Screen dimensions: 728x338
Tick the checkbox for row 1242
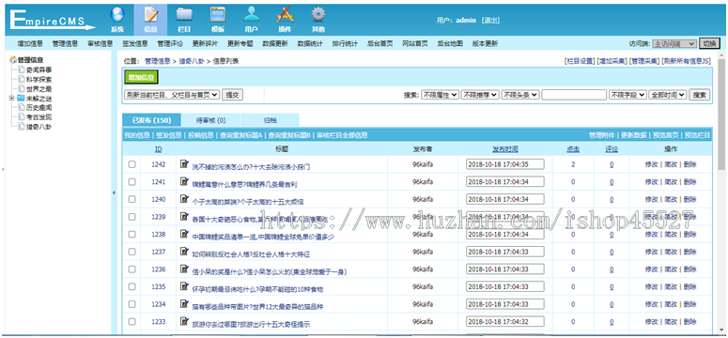132,164
